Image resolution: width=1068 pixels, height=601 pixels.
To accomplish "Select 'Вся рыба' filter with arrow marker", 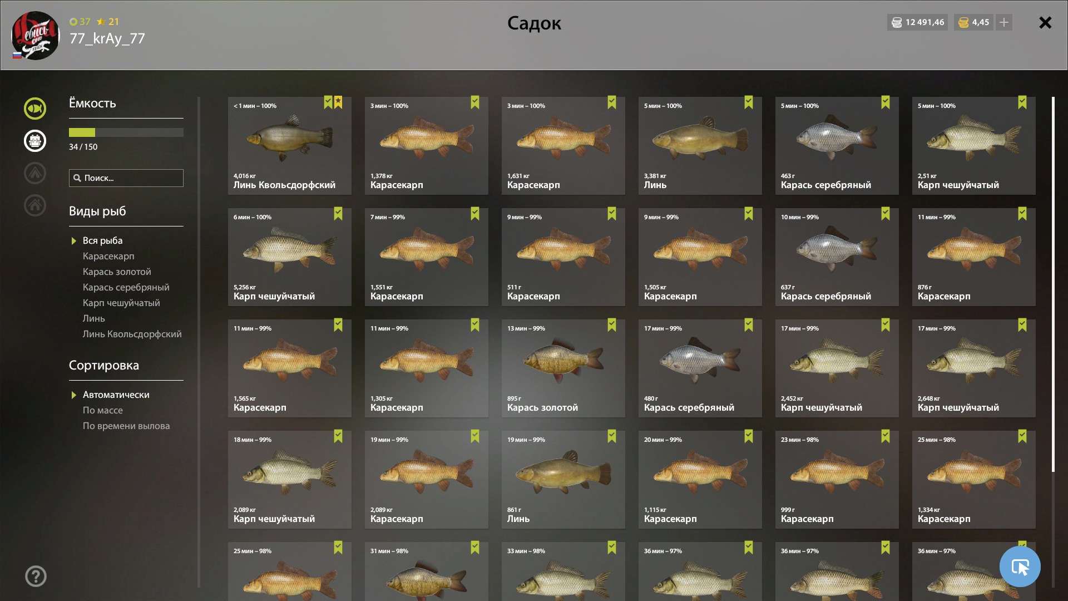I will [102, 240].
